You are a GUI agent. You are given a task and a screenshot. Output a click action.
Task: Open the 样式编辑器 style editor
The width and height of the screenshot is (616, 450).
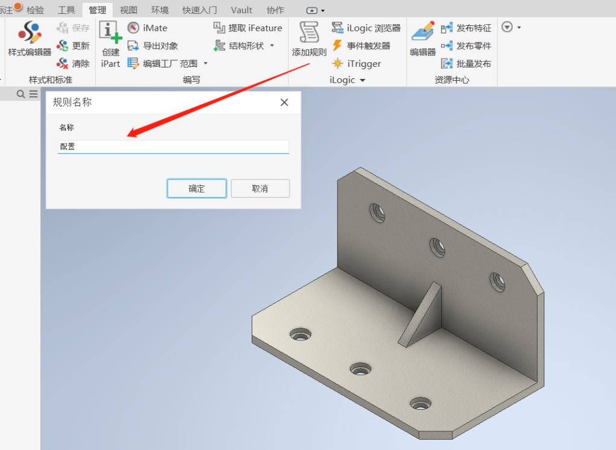[x=30, y=39]
